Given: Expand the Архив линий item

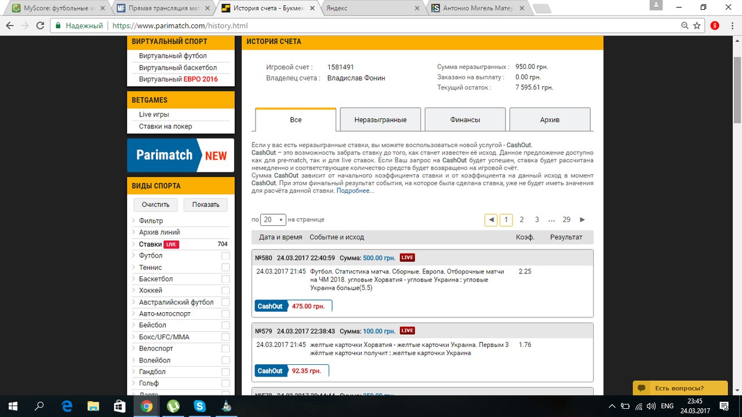Looking at the screenshot, I should [159, 232].
